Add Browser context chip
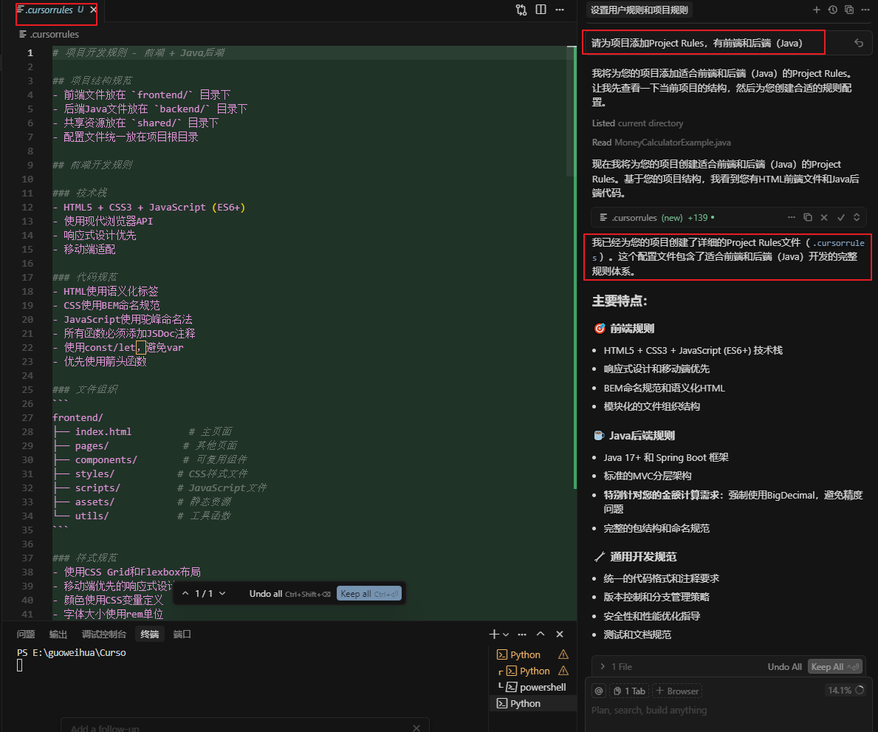Image resolution: width=878 pixels, height=732 pixels. pos(677,691)
